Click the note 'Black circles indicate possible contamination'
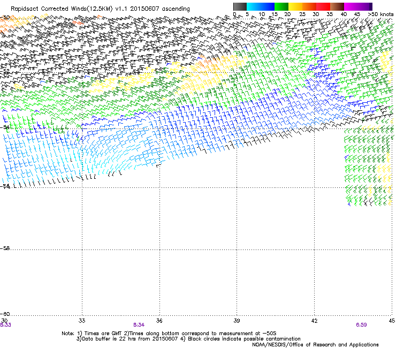396x348 pixels. point(244,339)
